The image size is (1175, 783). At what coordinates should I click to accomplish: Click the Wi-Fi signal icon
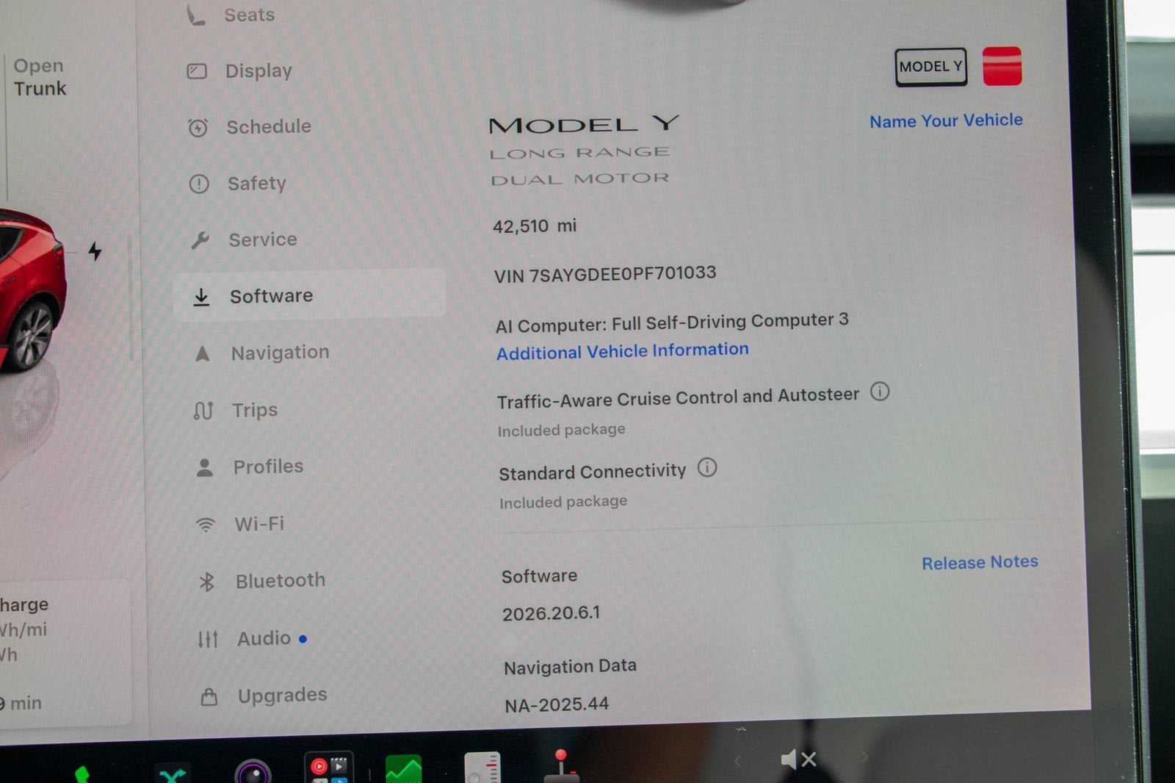pyautogui.click(x=206, y=524)
